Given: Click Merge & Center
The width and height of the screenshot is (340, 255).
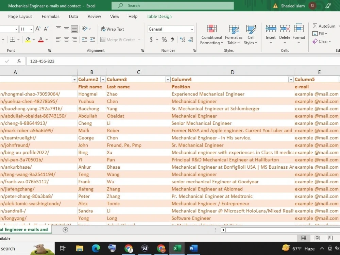Looking at the screenshot, I should pyautogui.click(x=118, y=40).
